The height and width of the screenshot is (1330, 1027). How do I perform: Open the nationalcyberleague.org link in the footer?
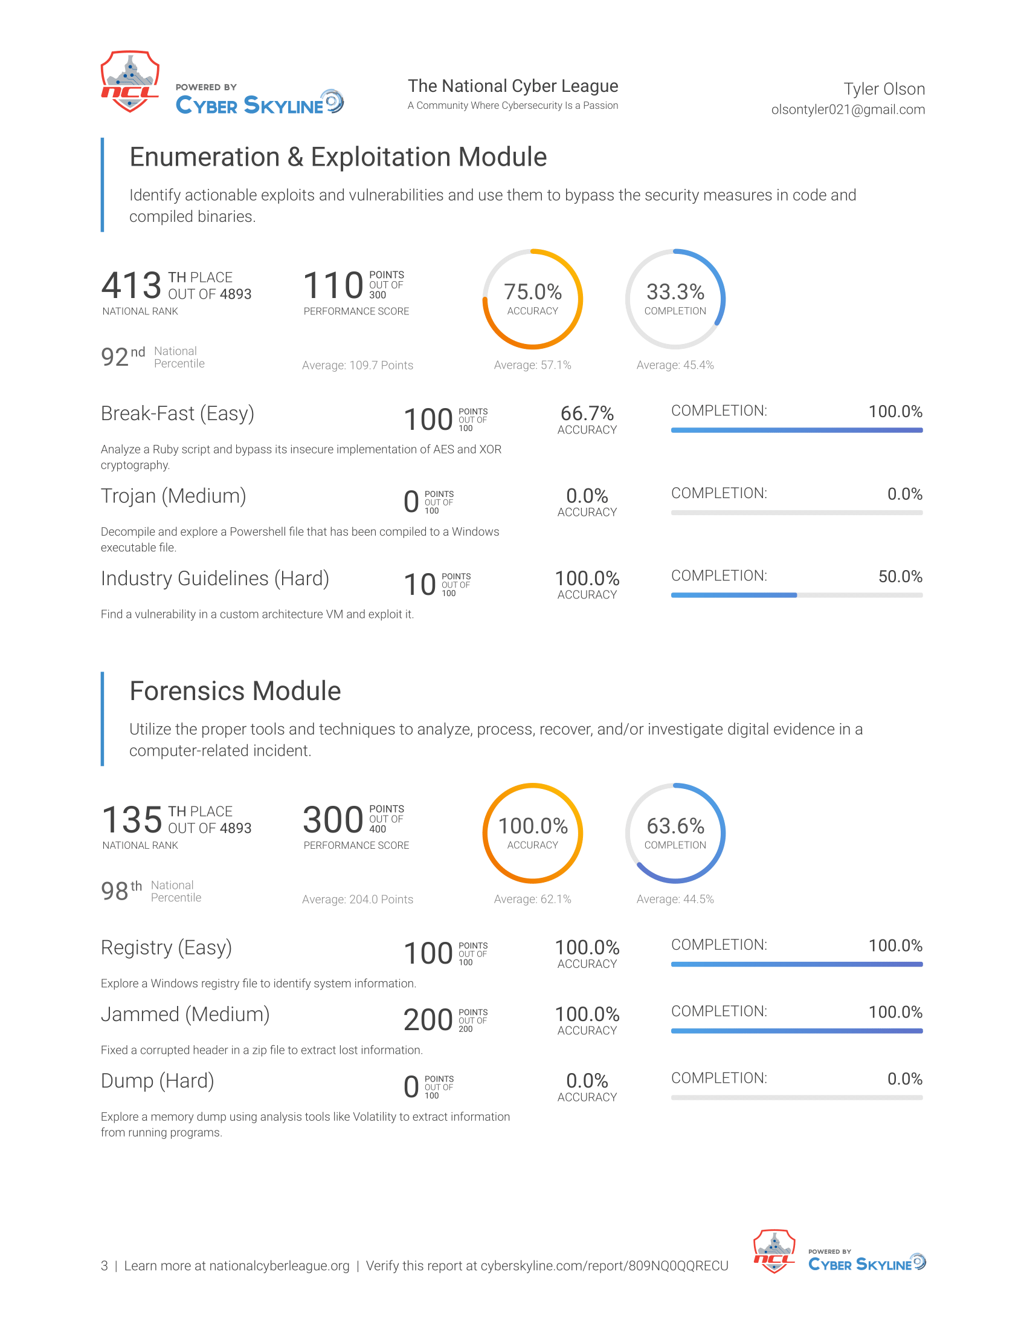tap(279, 1265)
